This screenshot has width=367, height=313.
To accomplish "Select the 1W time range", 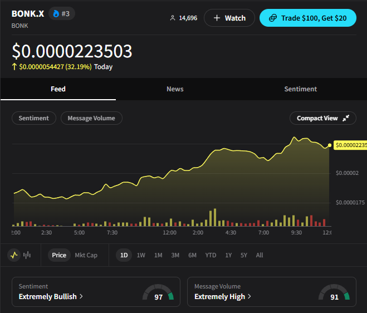I will pyautogui.click(x=141, y=255).
